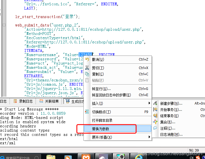The height and width of the screenshot is (159, 205).
Task: Select 切换断点(T) to toggle a breakpoint
Action: coord(118,112)
